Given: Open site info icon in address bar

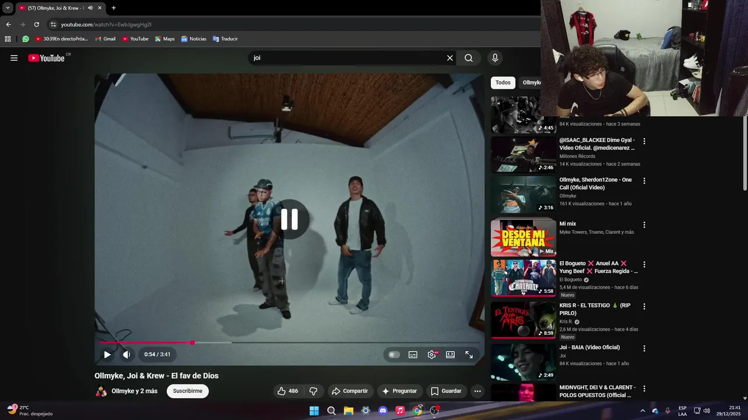Looking at the screenshot, I should [53, 24].
